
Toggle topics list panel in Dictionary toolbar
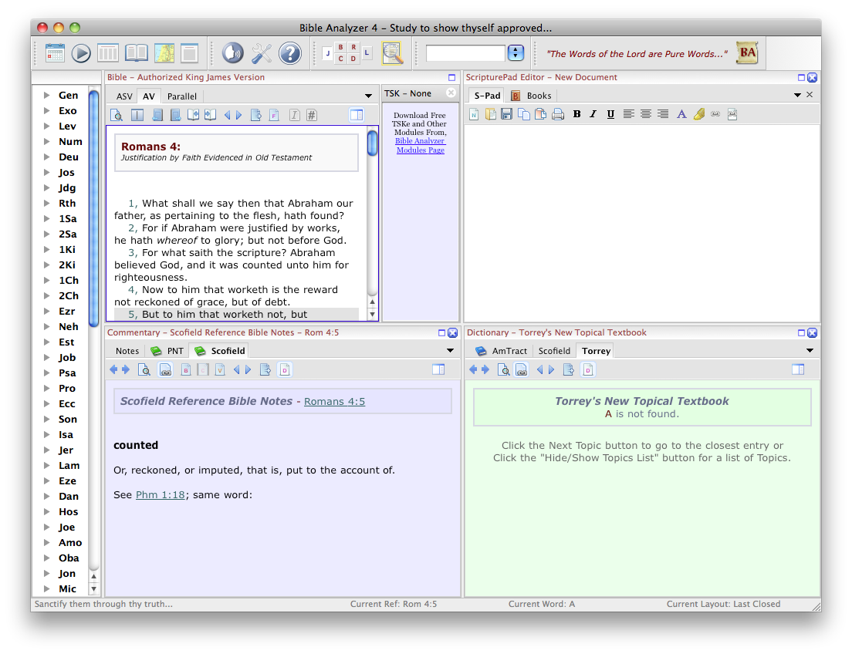pyautogui.click(x=798, y=369)
